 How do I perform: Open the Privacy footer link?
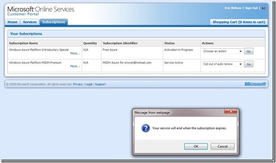click(78, 84)
